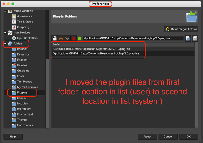Screen dimensions: 203x143
Task: Collapse the Input Devices tree section
Action: [5, 32]
